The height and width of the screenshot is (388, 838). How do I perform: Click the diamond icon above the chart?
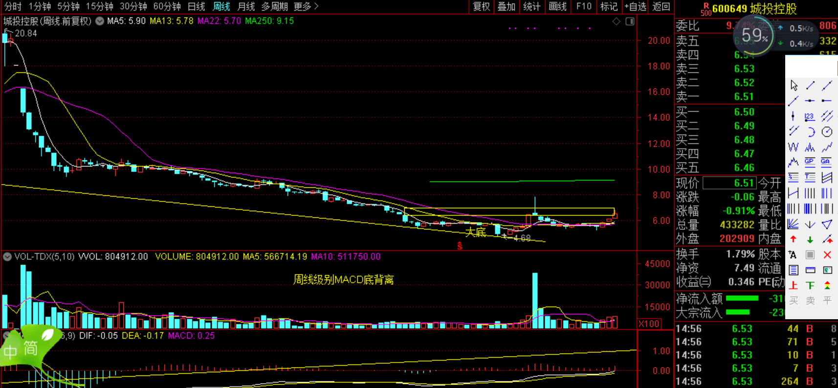coord(616,21)
